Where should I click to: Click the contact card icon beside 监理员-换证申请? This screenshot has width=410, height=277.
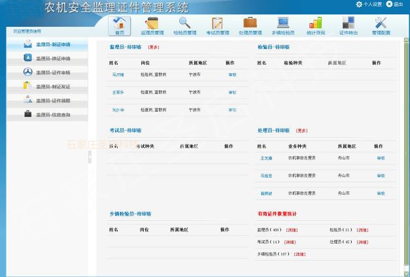pos(27,57)
